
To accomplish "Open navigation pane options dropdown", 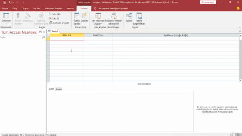I will click(40, 32).
